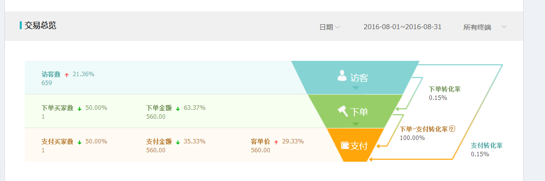This screenshot has width=545, height=181.
Task: Click the 下单转化率 label
Action: coord(445,89)
